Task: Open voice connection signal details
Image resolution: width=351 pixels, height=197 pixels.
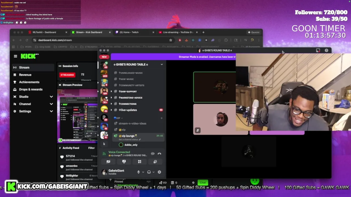Action: (x=104, y=153)
